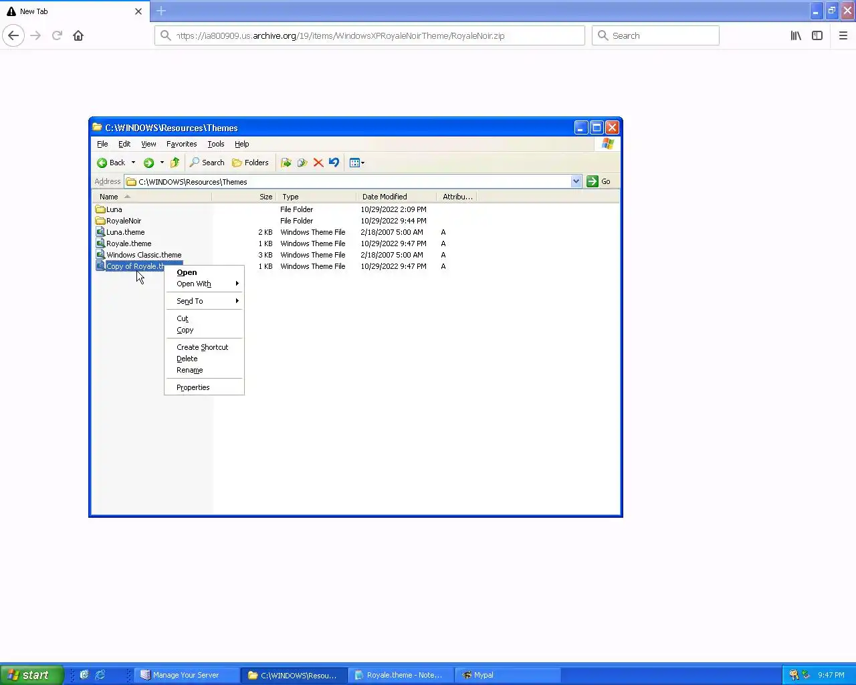Go to the browser home page
This screenshot has height=685, width=856.
point(78,35)
